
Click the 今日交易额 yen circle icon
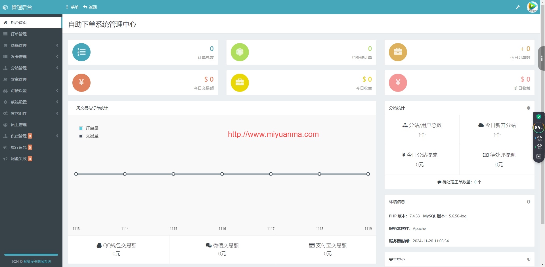pyautogui.click(x=81, y=83)
